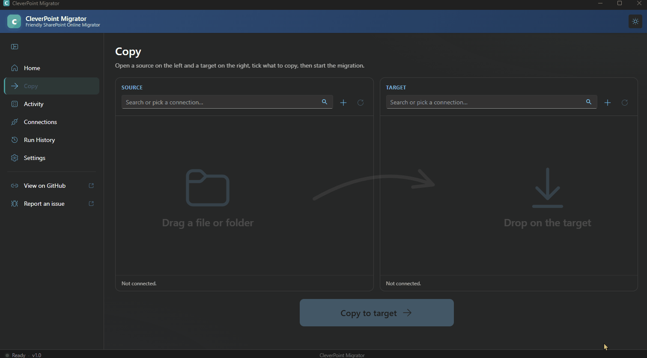
Task: Click the Copy to target button
Action: coord(377,313)
